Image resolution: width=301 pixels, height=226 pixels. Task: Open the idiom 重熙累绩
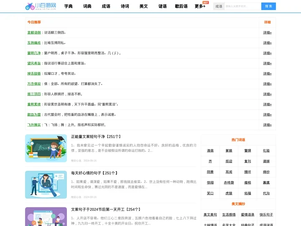34,104
